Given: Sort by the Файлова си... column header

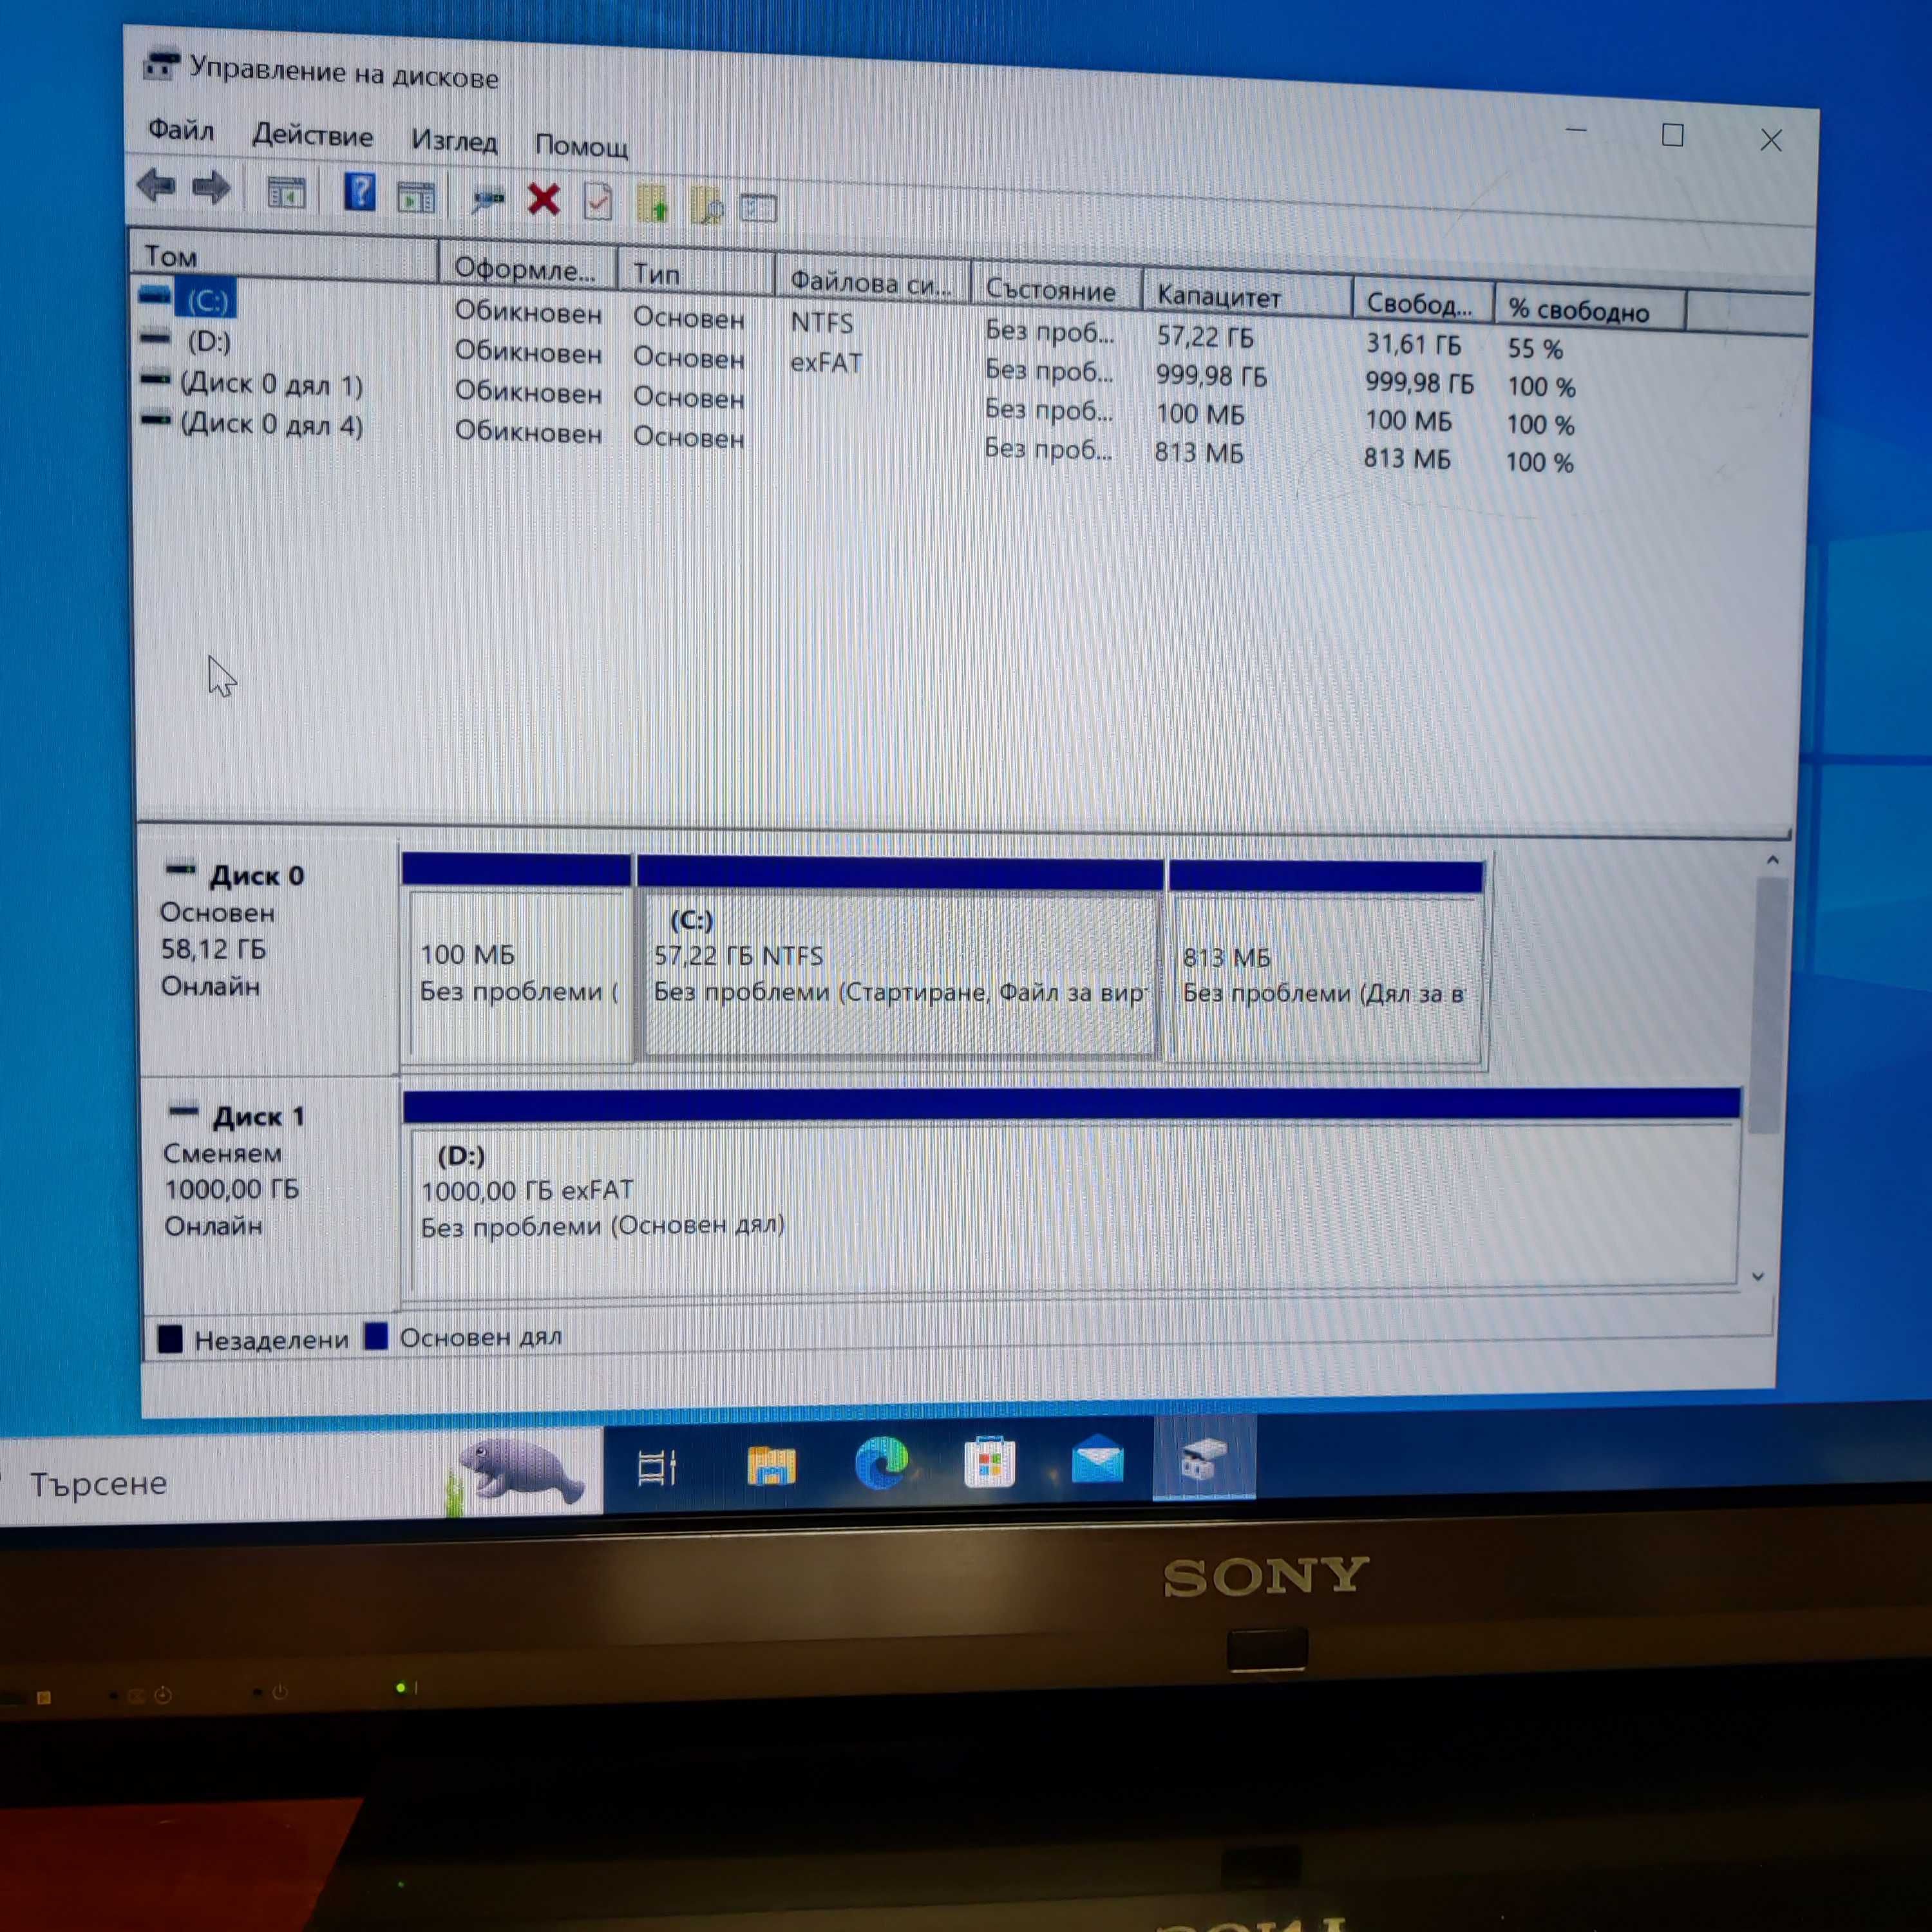Looking at the screenshot, I should [872, 281].
